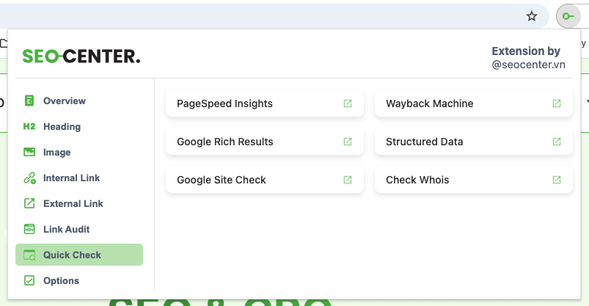Open the Overview tab

(x=64, y=101)
